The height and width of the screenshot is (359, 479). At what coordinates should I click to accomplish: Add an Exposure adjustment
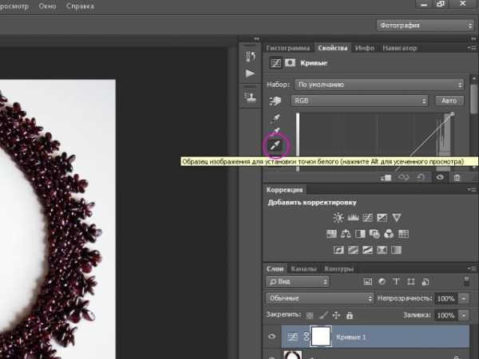pyautogui.click(x=382, y=218)
